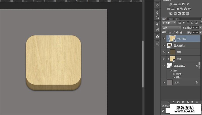Filter layers by type layers (T icon)
This screenshot has width=202, height=115.
point(188,23)
